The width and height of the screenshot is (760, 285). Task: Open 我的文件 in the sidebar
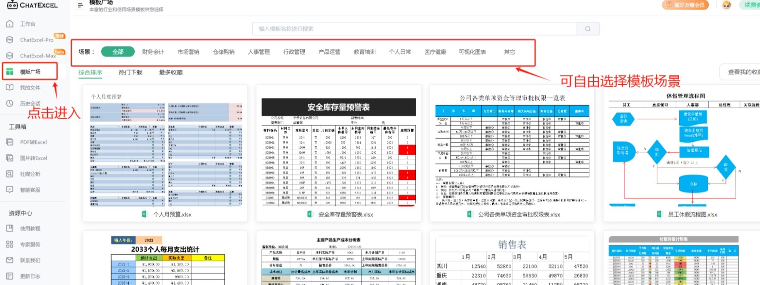coord(30,88)
